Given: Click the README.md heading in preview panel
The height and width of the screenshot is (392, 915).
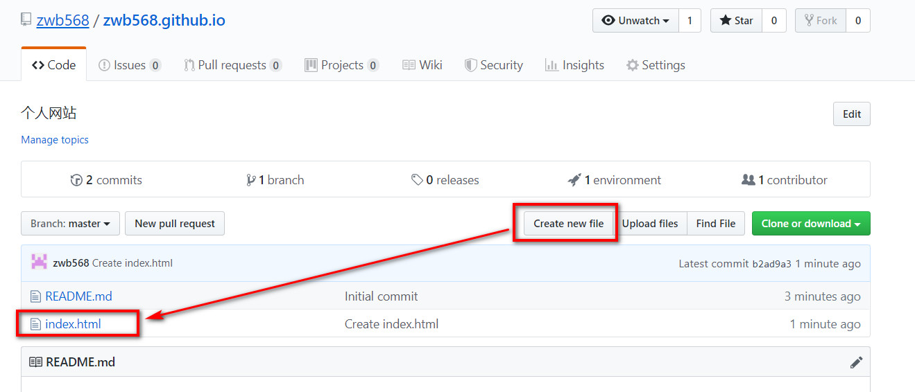Looking at the screenshot, I should [80, 362].
